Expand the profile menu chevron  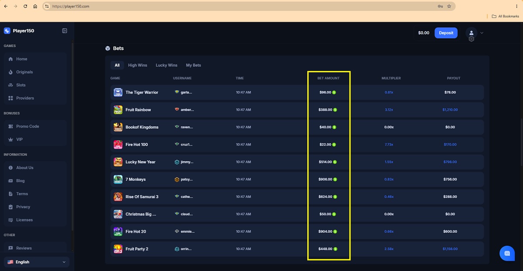pyautogui.click(x=482, y=33)
